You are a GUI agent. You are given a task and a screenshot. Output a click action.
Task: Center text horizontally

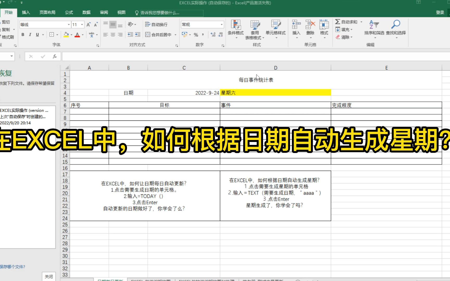[113, 35]
